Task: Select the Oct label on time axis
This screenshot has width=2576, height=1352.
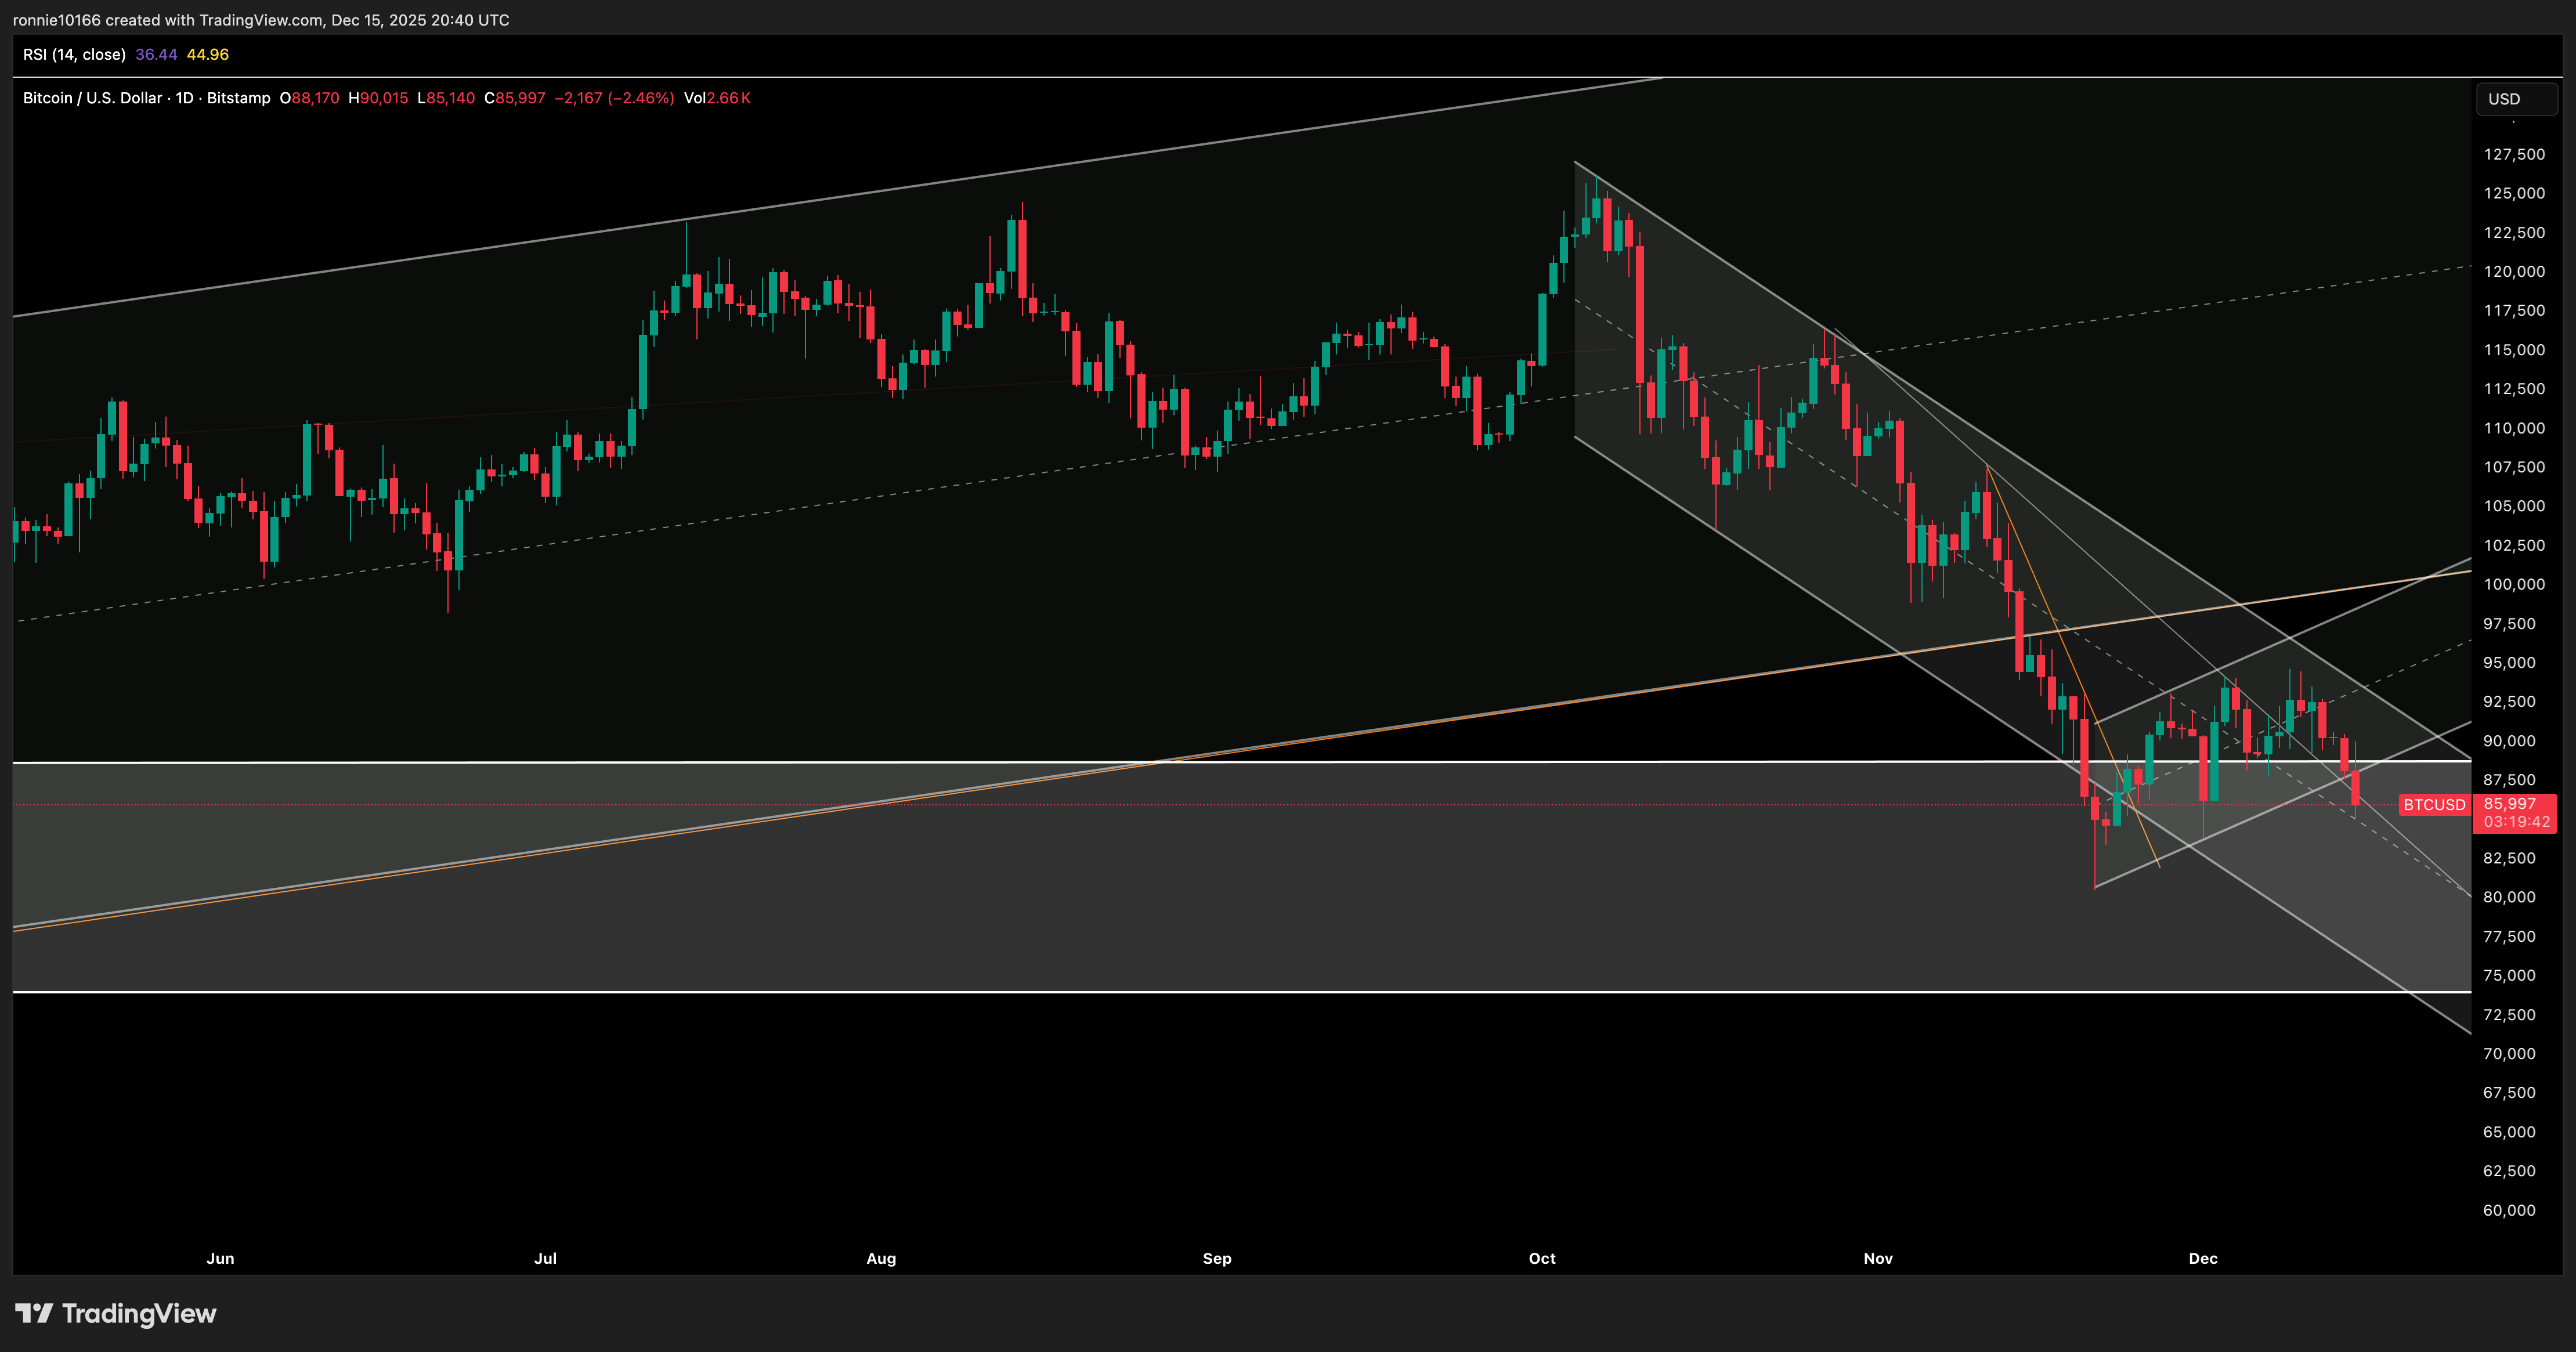Action: click(x=1542, y=1258)
